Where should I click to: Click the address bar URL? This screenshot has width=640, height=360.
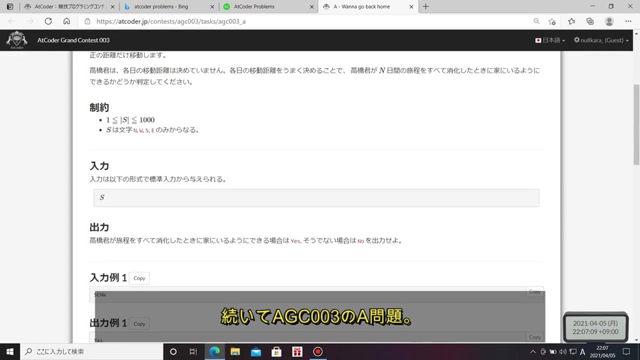pyautogui.click(x=171, y=21)
